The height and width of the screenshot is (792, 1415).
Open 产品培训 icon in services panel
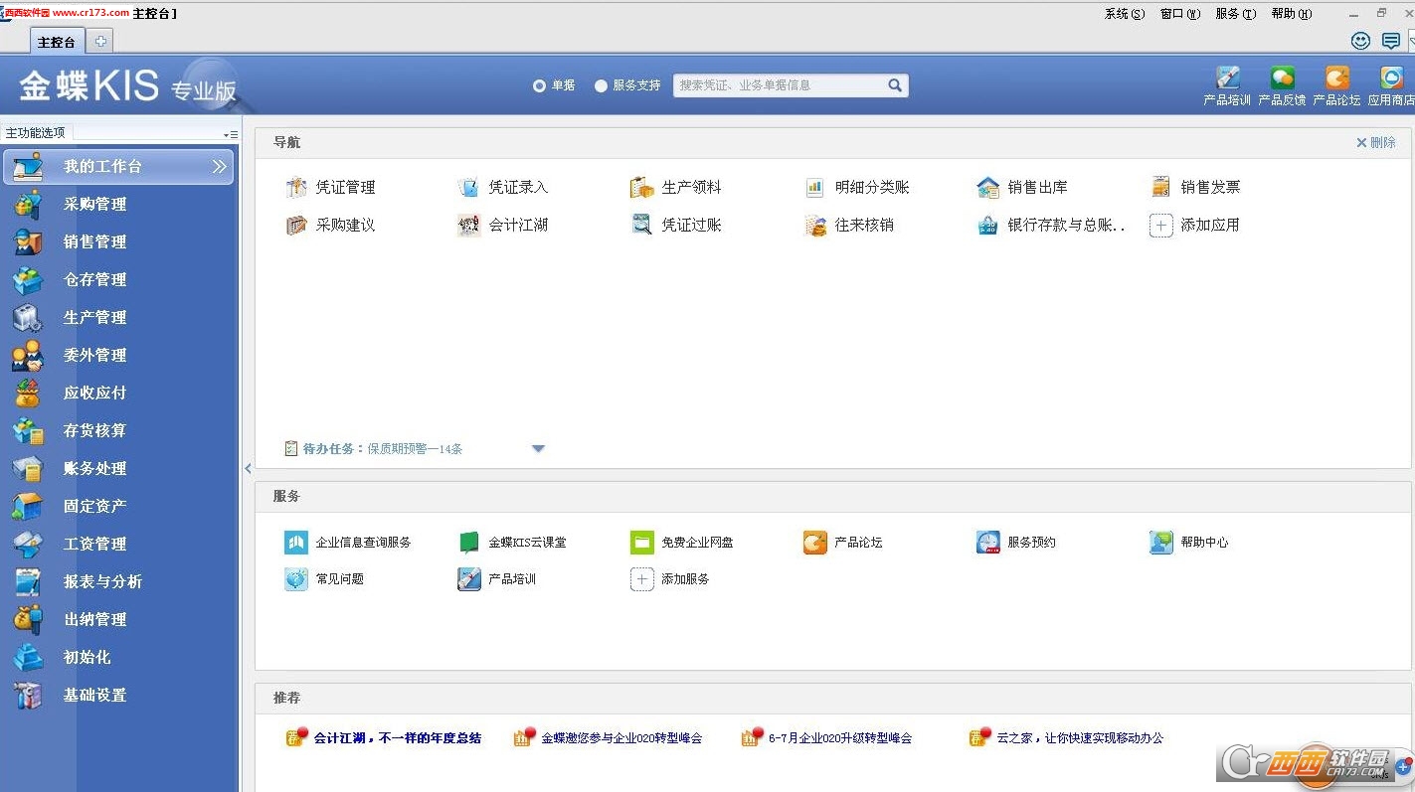[x=468, y=578]
